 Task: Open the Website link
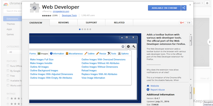pos(155,86)
